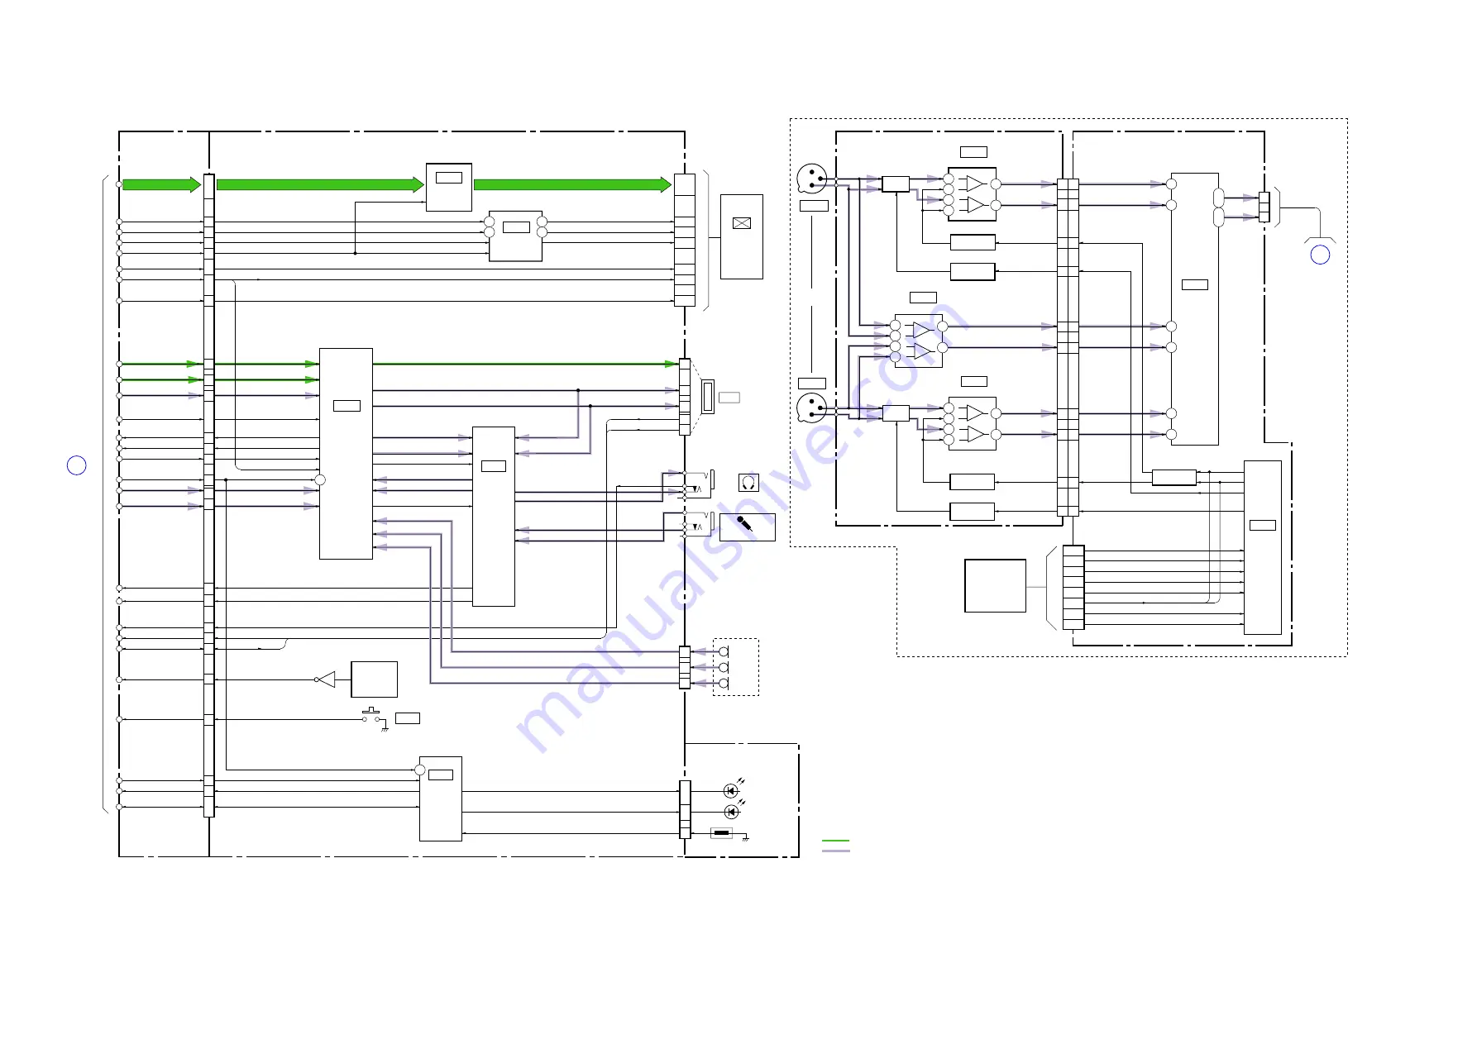Select the top dual-amplifier block
This screenshot has width=1477, height=1044.
pyautogui.click(x=972, y=194)
